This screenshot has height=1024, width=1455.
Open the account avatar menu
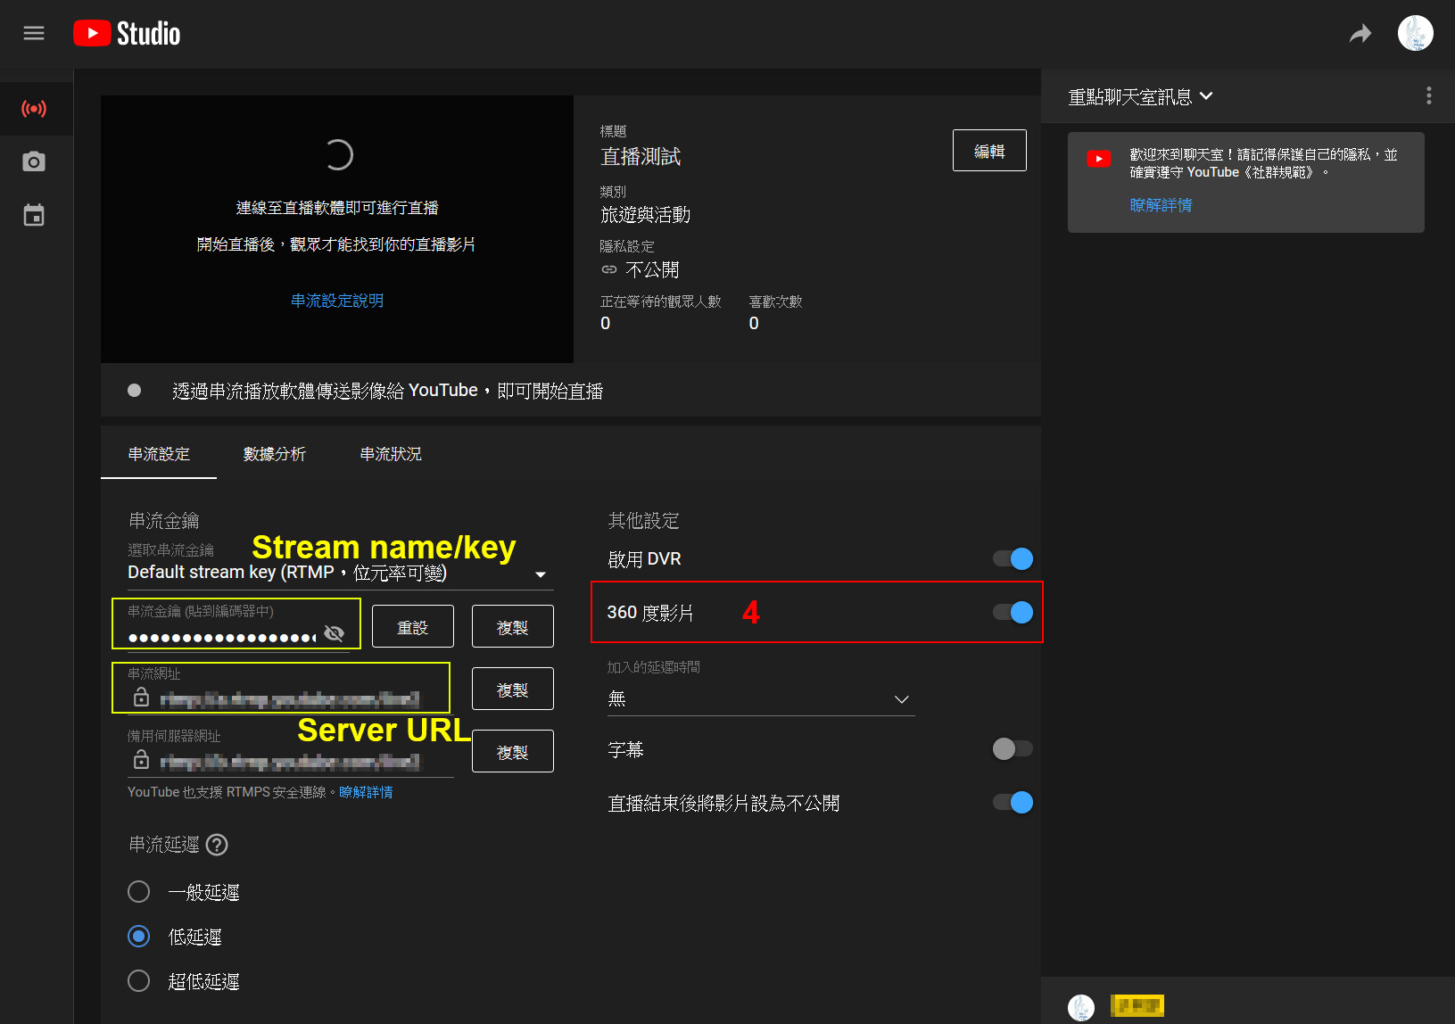pyautogui.click(x=1415, y=34)
